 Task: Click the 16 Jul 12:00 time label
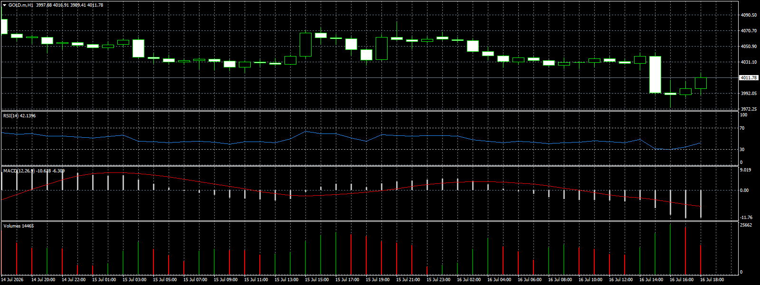(x=621, y=280)
